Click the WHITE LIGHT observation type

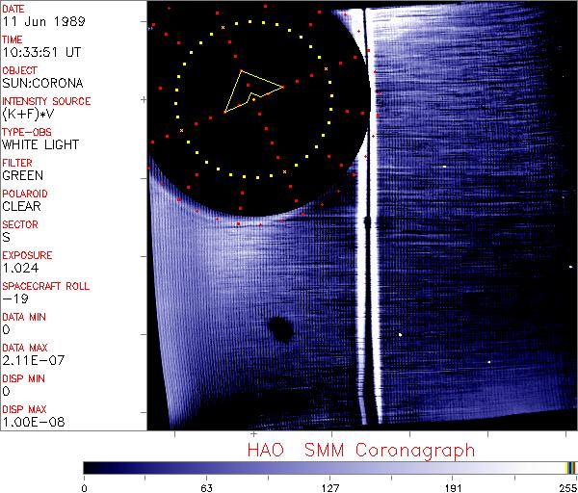(39, 145)
